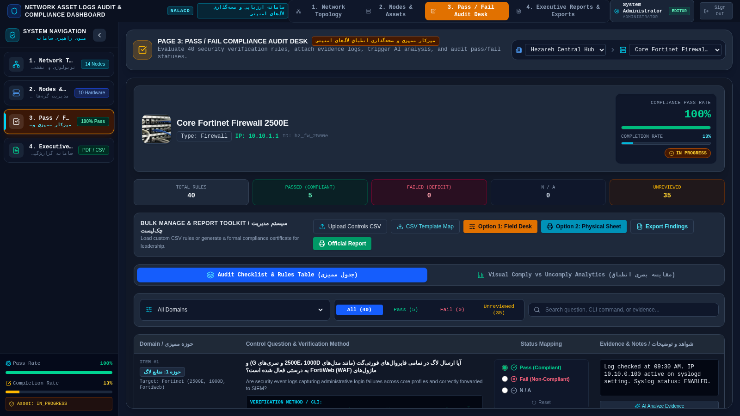
Task: Click the building icon beside site dropdown
Action: [x=519, y=50]
